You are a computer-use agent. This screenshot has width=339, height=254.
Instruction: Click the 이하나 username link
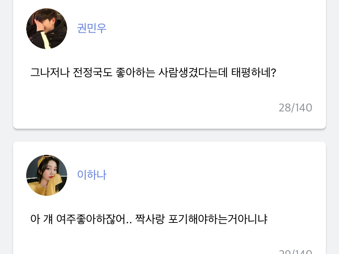(92, 175)
